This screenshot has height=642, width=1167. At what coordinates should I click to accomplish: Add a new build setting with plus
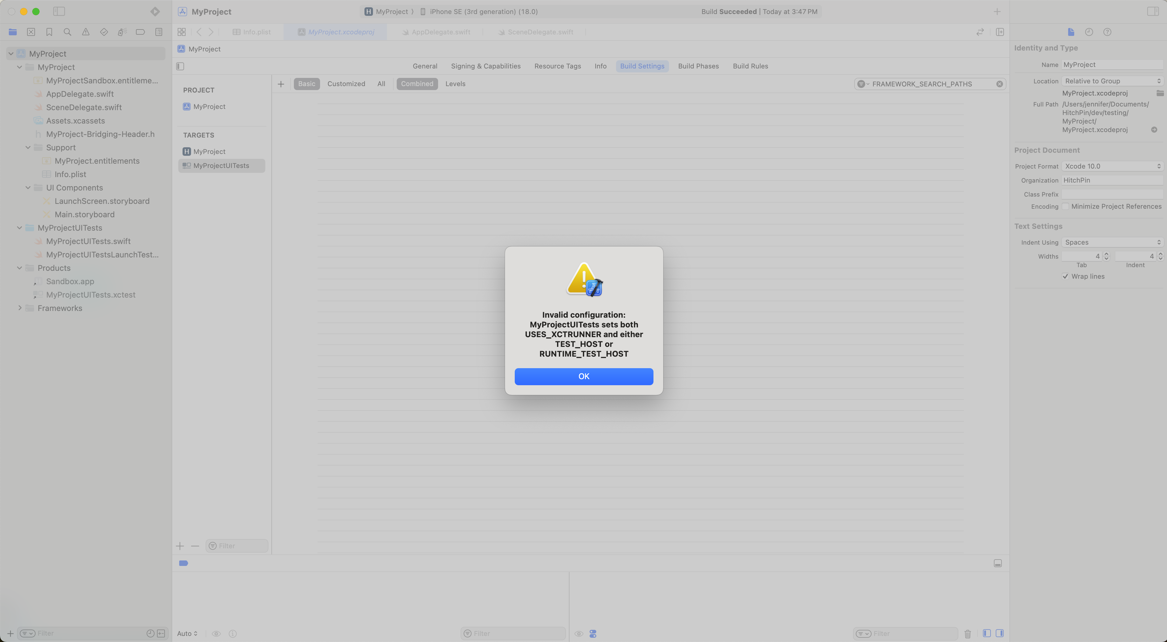(x=281, y=84)
